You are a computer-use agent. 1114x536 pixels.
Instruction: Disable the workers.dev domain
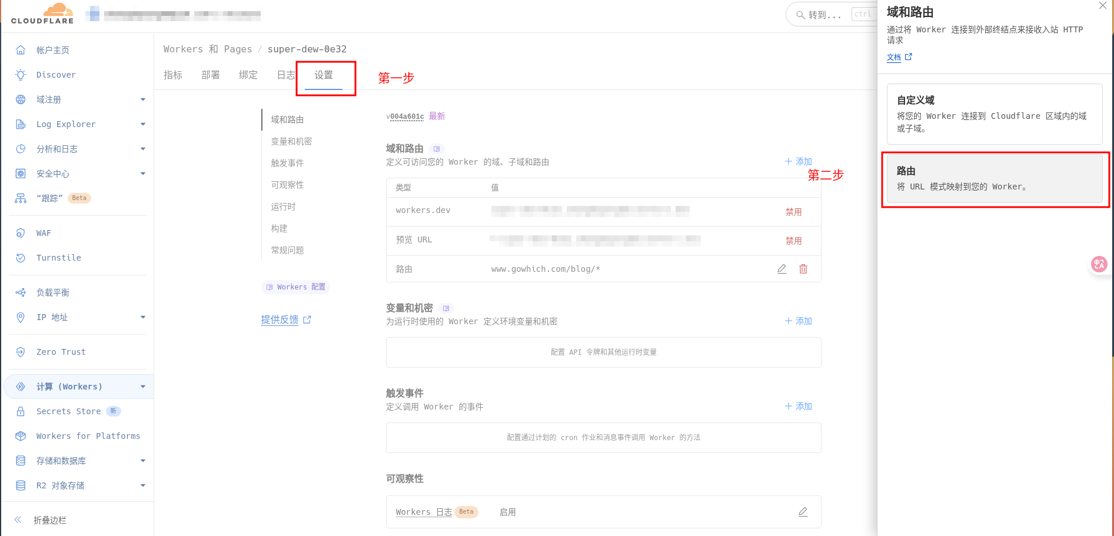[x=794, y=212]
